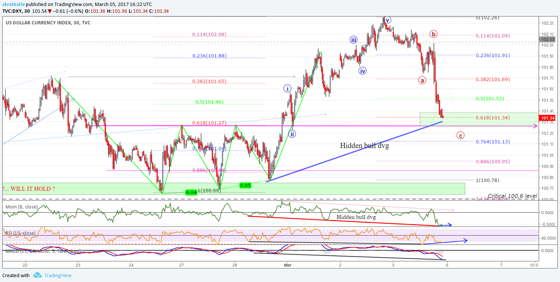This screenshot has width=560, height=282.
Task: Open the skrotkalle author profile link
Action: click(x=14, y=4)
